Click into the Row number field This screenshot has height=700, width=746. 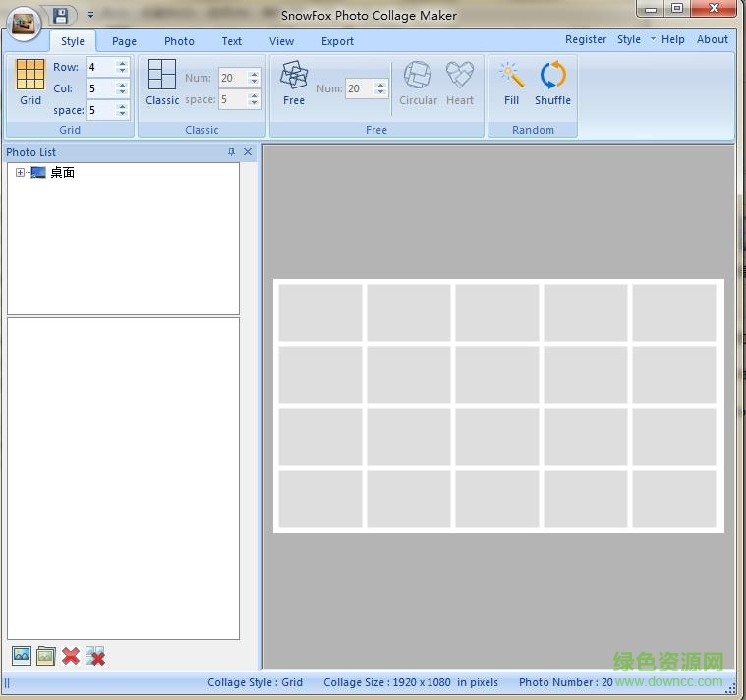point(100,67)
